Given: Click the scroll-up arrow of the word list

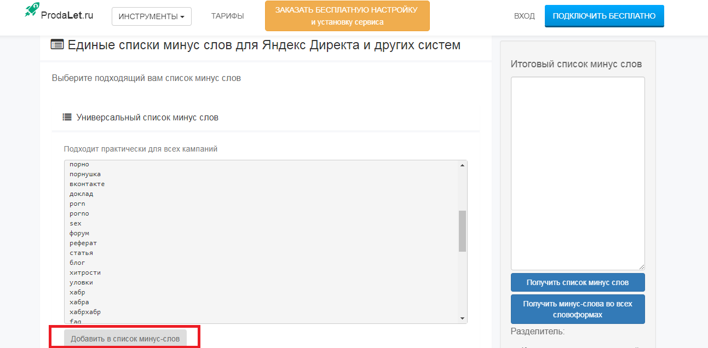Looking at the screenshot, I should point(463,164).
